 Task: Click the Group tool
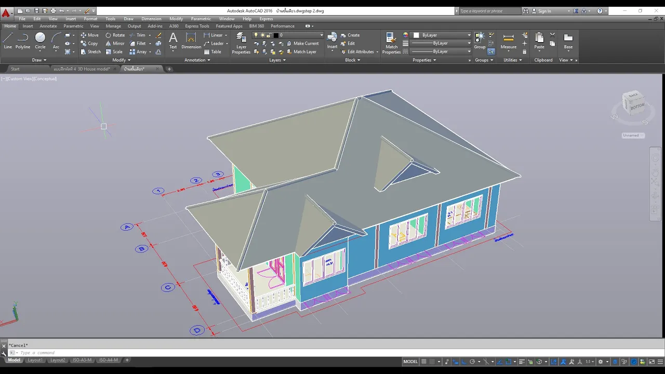(480, 41)
